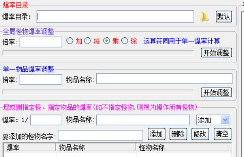The image size is (244, 157).
Task: Select the 减 radio button
Action: tap(87, 41)
